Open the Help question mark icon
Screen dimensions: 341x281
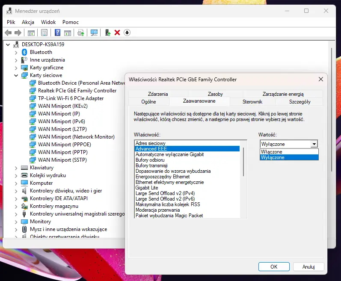(57, 33)
